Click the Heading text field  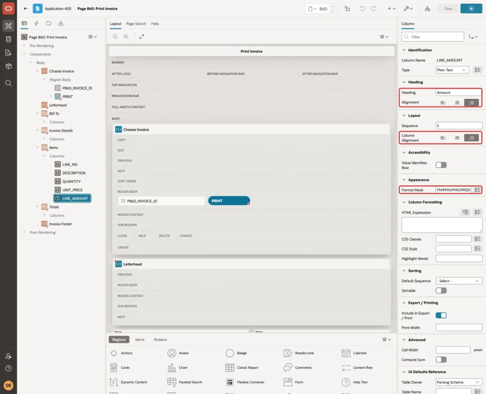pos(459,92)
